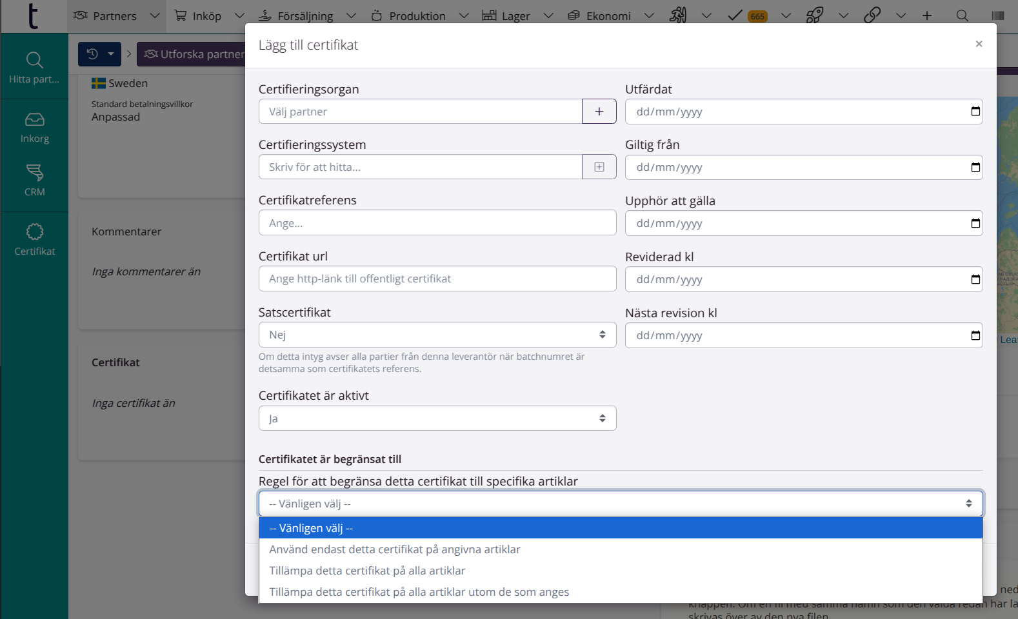Click the running figure icon in navbar

678,15
